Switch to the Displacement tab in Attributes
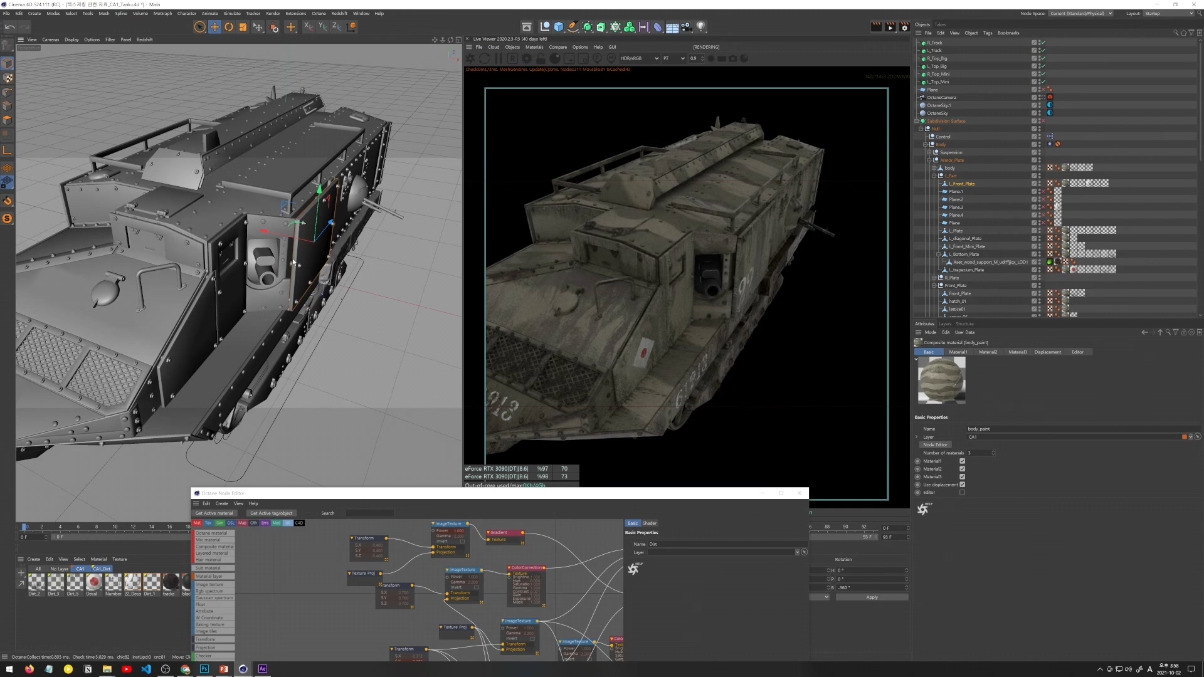Viewport: 1204px width, 677px height. 1047,352
